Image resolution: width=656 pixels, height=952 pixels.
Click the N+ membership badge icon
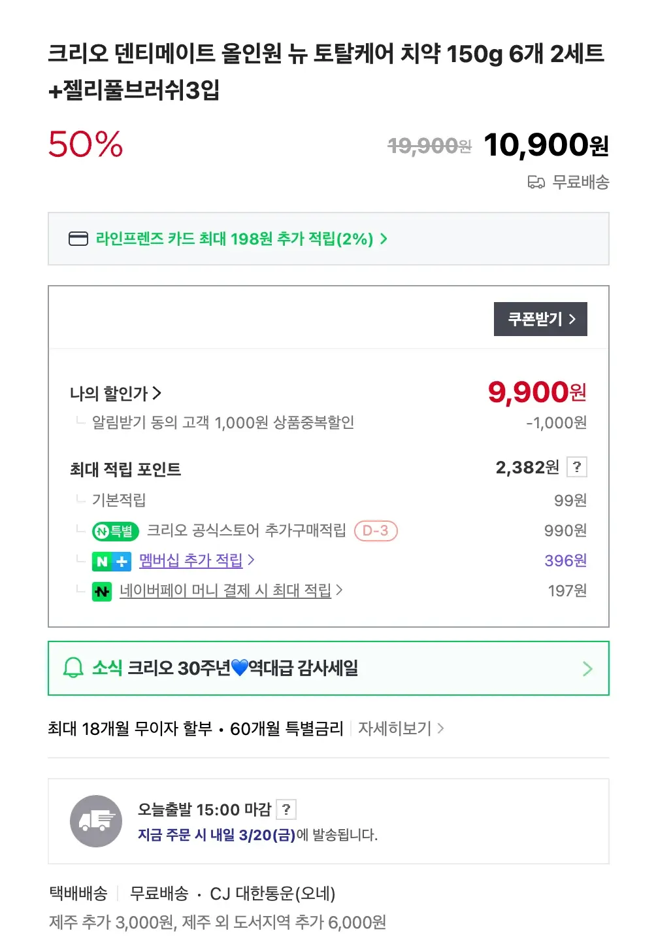point(112,561)
